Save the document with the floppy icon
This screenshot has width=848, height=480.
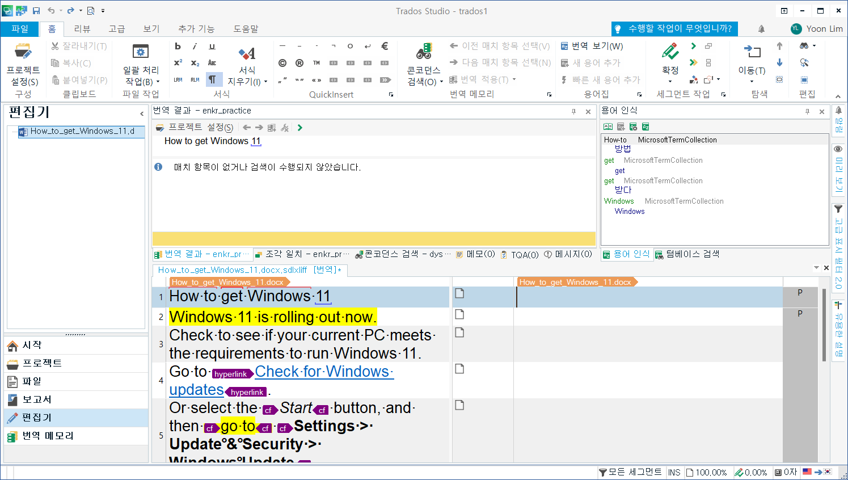tap(36, 11)
